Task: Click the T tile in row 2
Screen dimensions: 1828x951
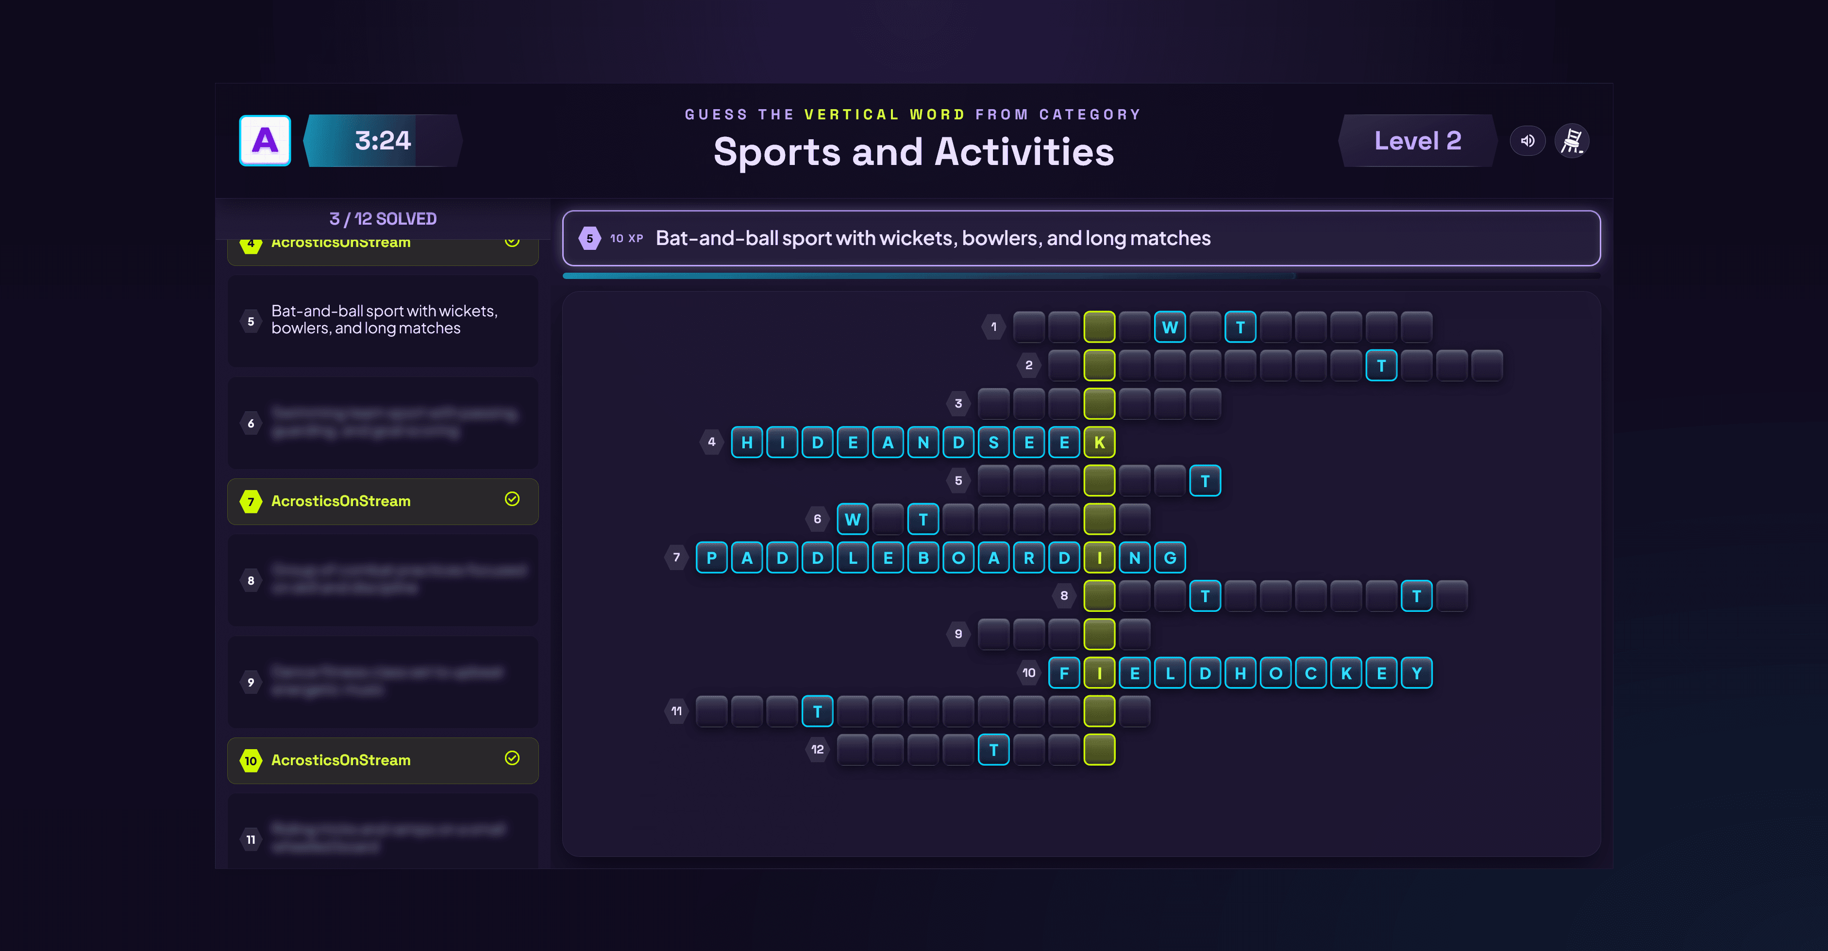Action: (x=1381, y=365)
